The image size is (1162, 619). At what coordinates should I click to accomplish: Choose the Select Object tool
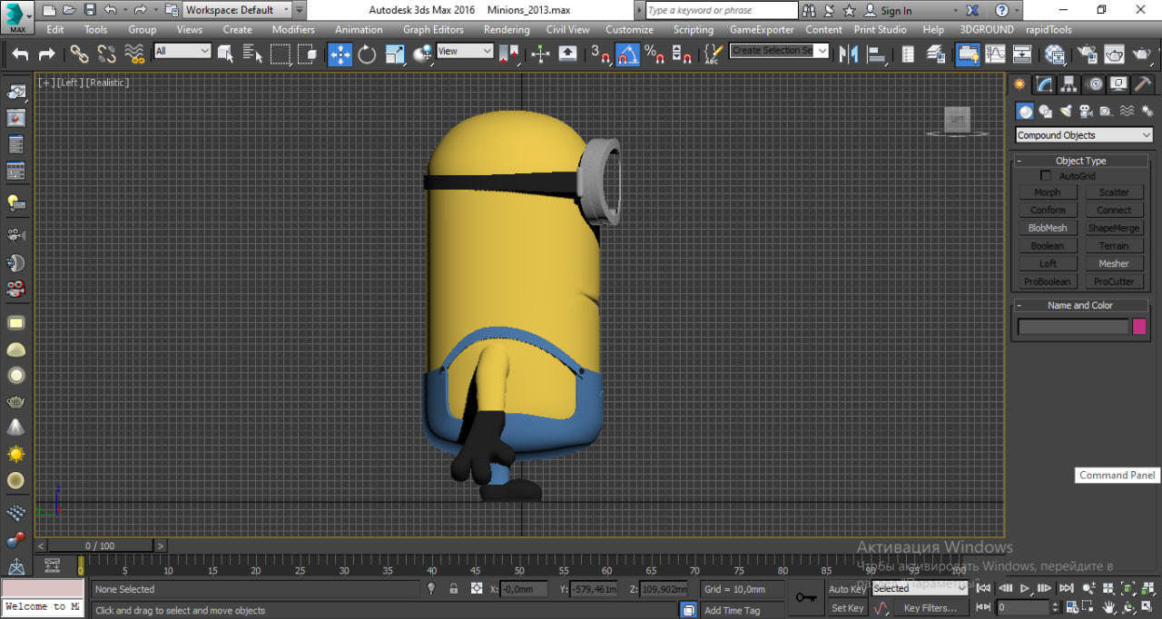point(227,54)
